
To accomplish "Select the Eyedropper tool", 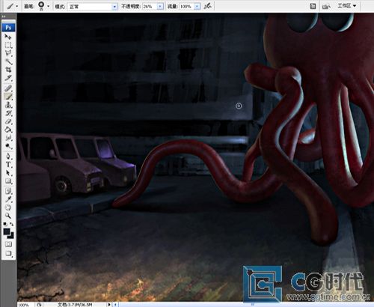I will pos(8,199).
